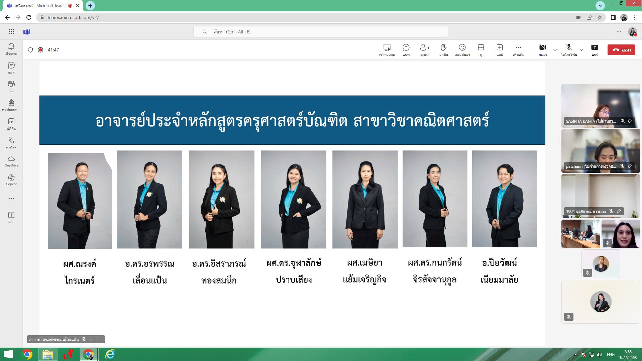
Task: Click the Share content button
Action: pyautogui.click(x=595, y=50)
